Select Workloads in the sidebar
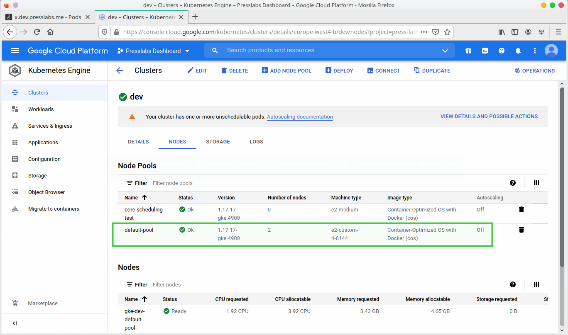This screenshot has width=568, height=335. click(x=54, y=109)
